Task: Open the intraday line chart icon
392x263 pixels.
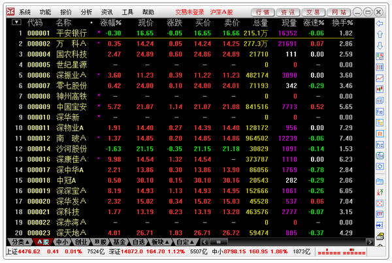Action: point(380,78)
